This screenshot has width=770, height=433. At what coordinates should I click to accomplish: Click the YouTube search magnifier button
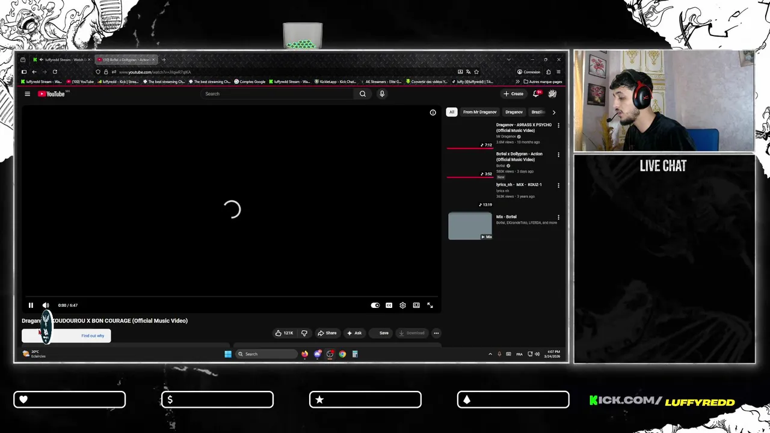coord(363,94)
